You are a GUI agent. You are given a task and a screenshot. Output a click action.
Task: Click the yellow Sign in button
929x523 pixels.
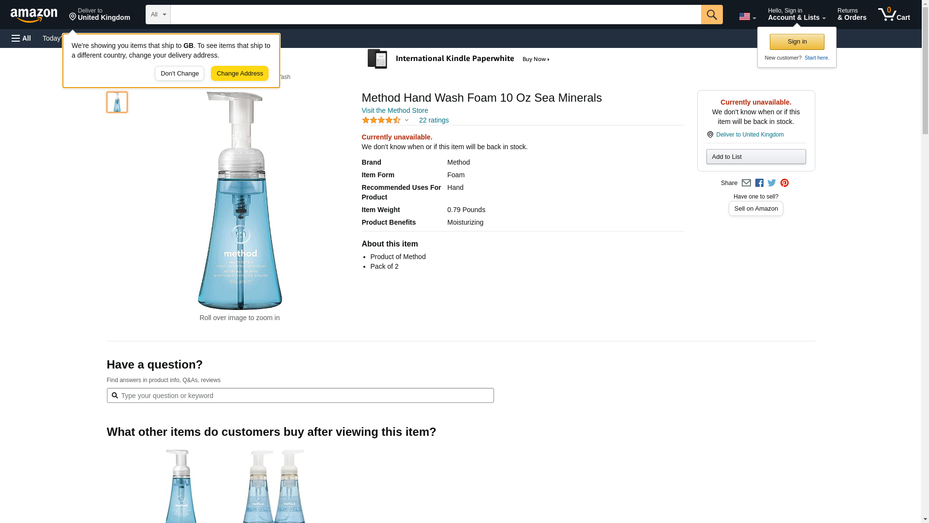797,42
